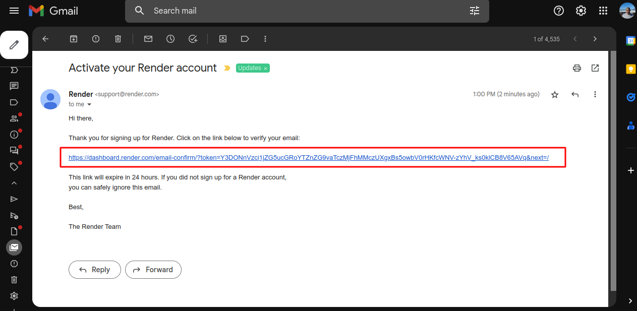Open the main navigation menu
Viewport: 637px width, 311px height.
coord(14,11)
